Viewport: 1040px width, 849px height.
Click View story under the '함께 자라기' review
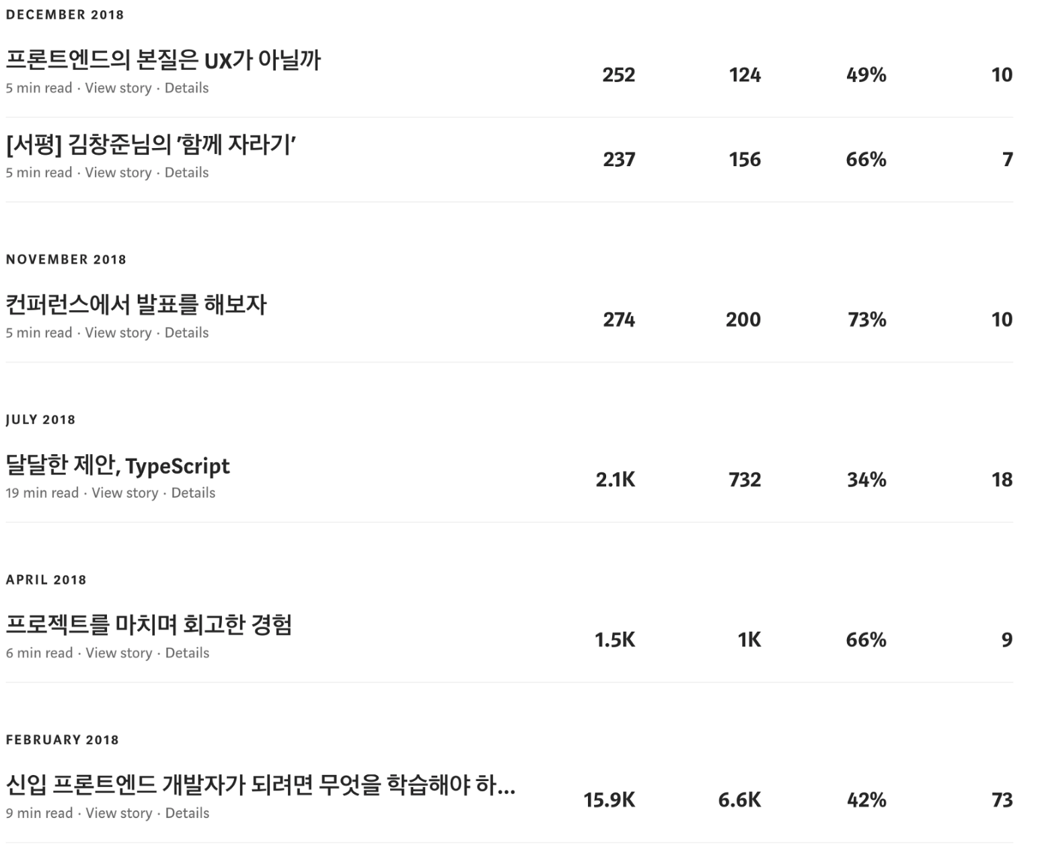[x=118, y=173]
